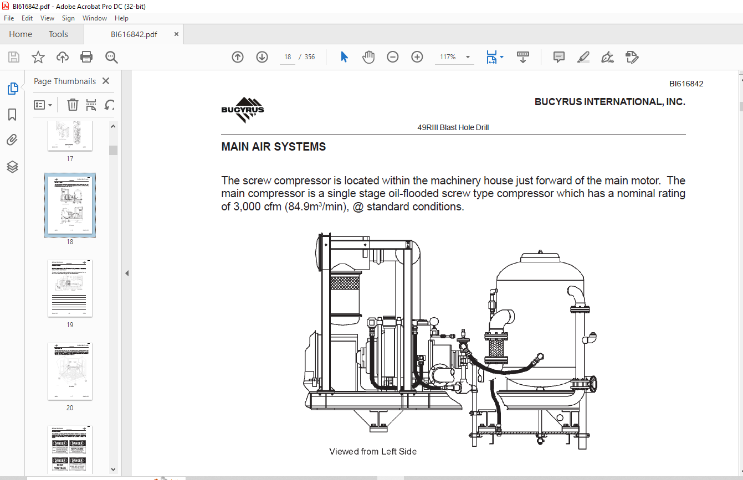Open the Layers pane in the sidebar
The height and width of the screenshot is (480, 743).
pyautogui.click(x=12, y=166)
